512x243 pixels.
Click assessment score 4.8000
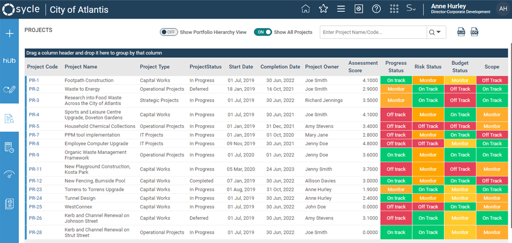[x=370, y=144]
